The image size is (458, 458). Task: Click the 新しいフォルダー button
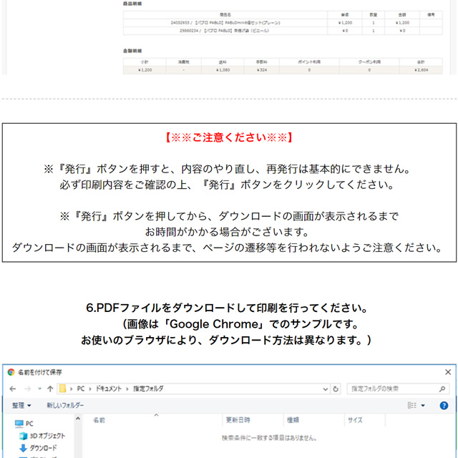click(65, 405)
